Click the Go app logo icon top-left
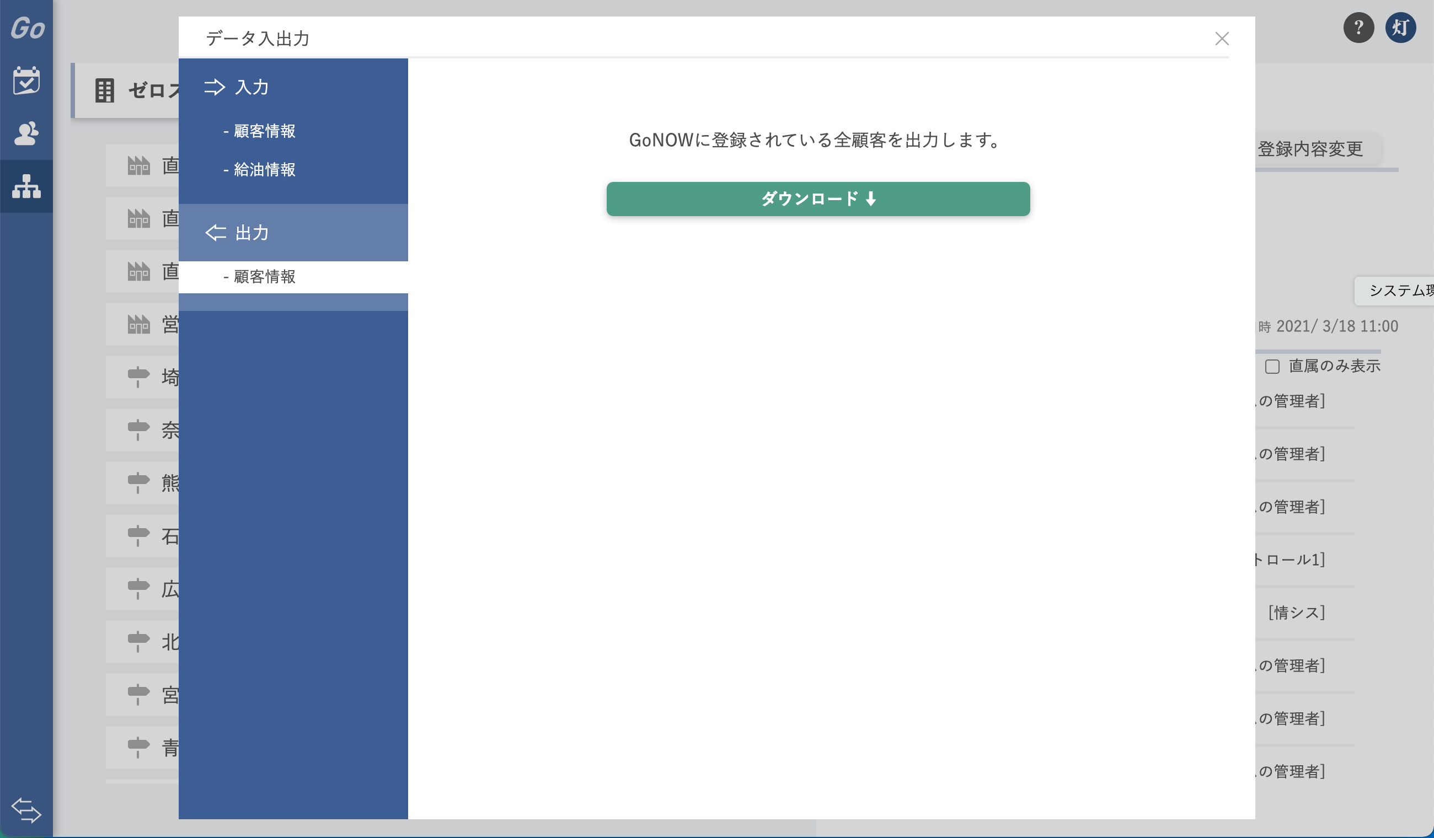The width and height of the screenshot is (1434, 838). (26, 27)
